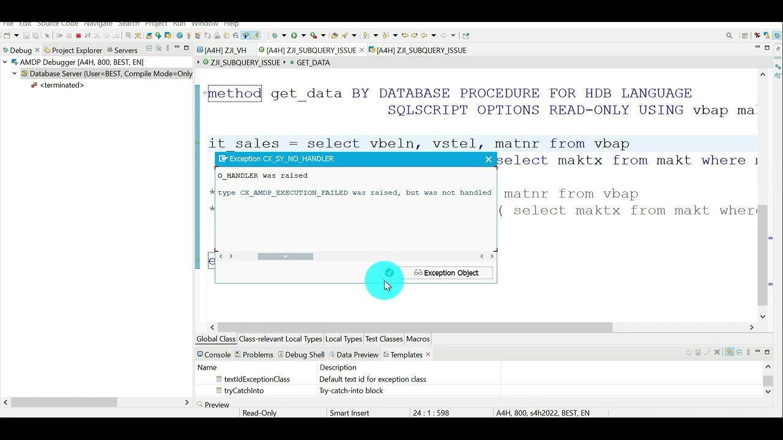This screenshot has height=440, width=783.
Task: Open the Coverage dropdown arrow
Action: 323,35
